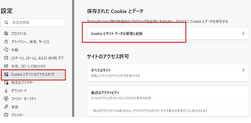Click the start/home/new tab page icon
The height and width of the screenshot is (123, 251).
click(6, 58)
